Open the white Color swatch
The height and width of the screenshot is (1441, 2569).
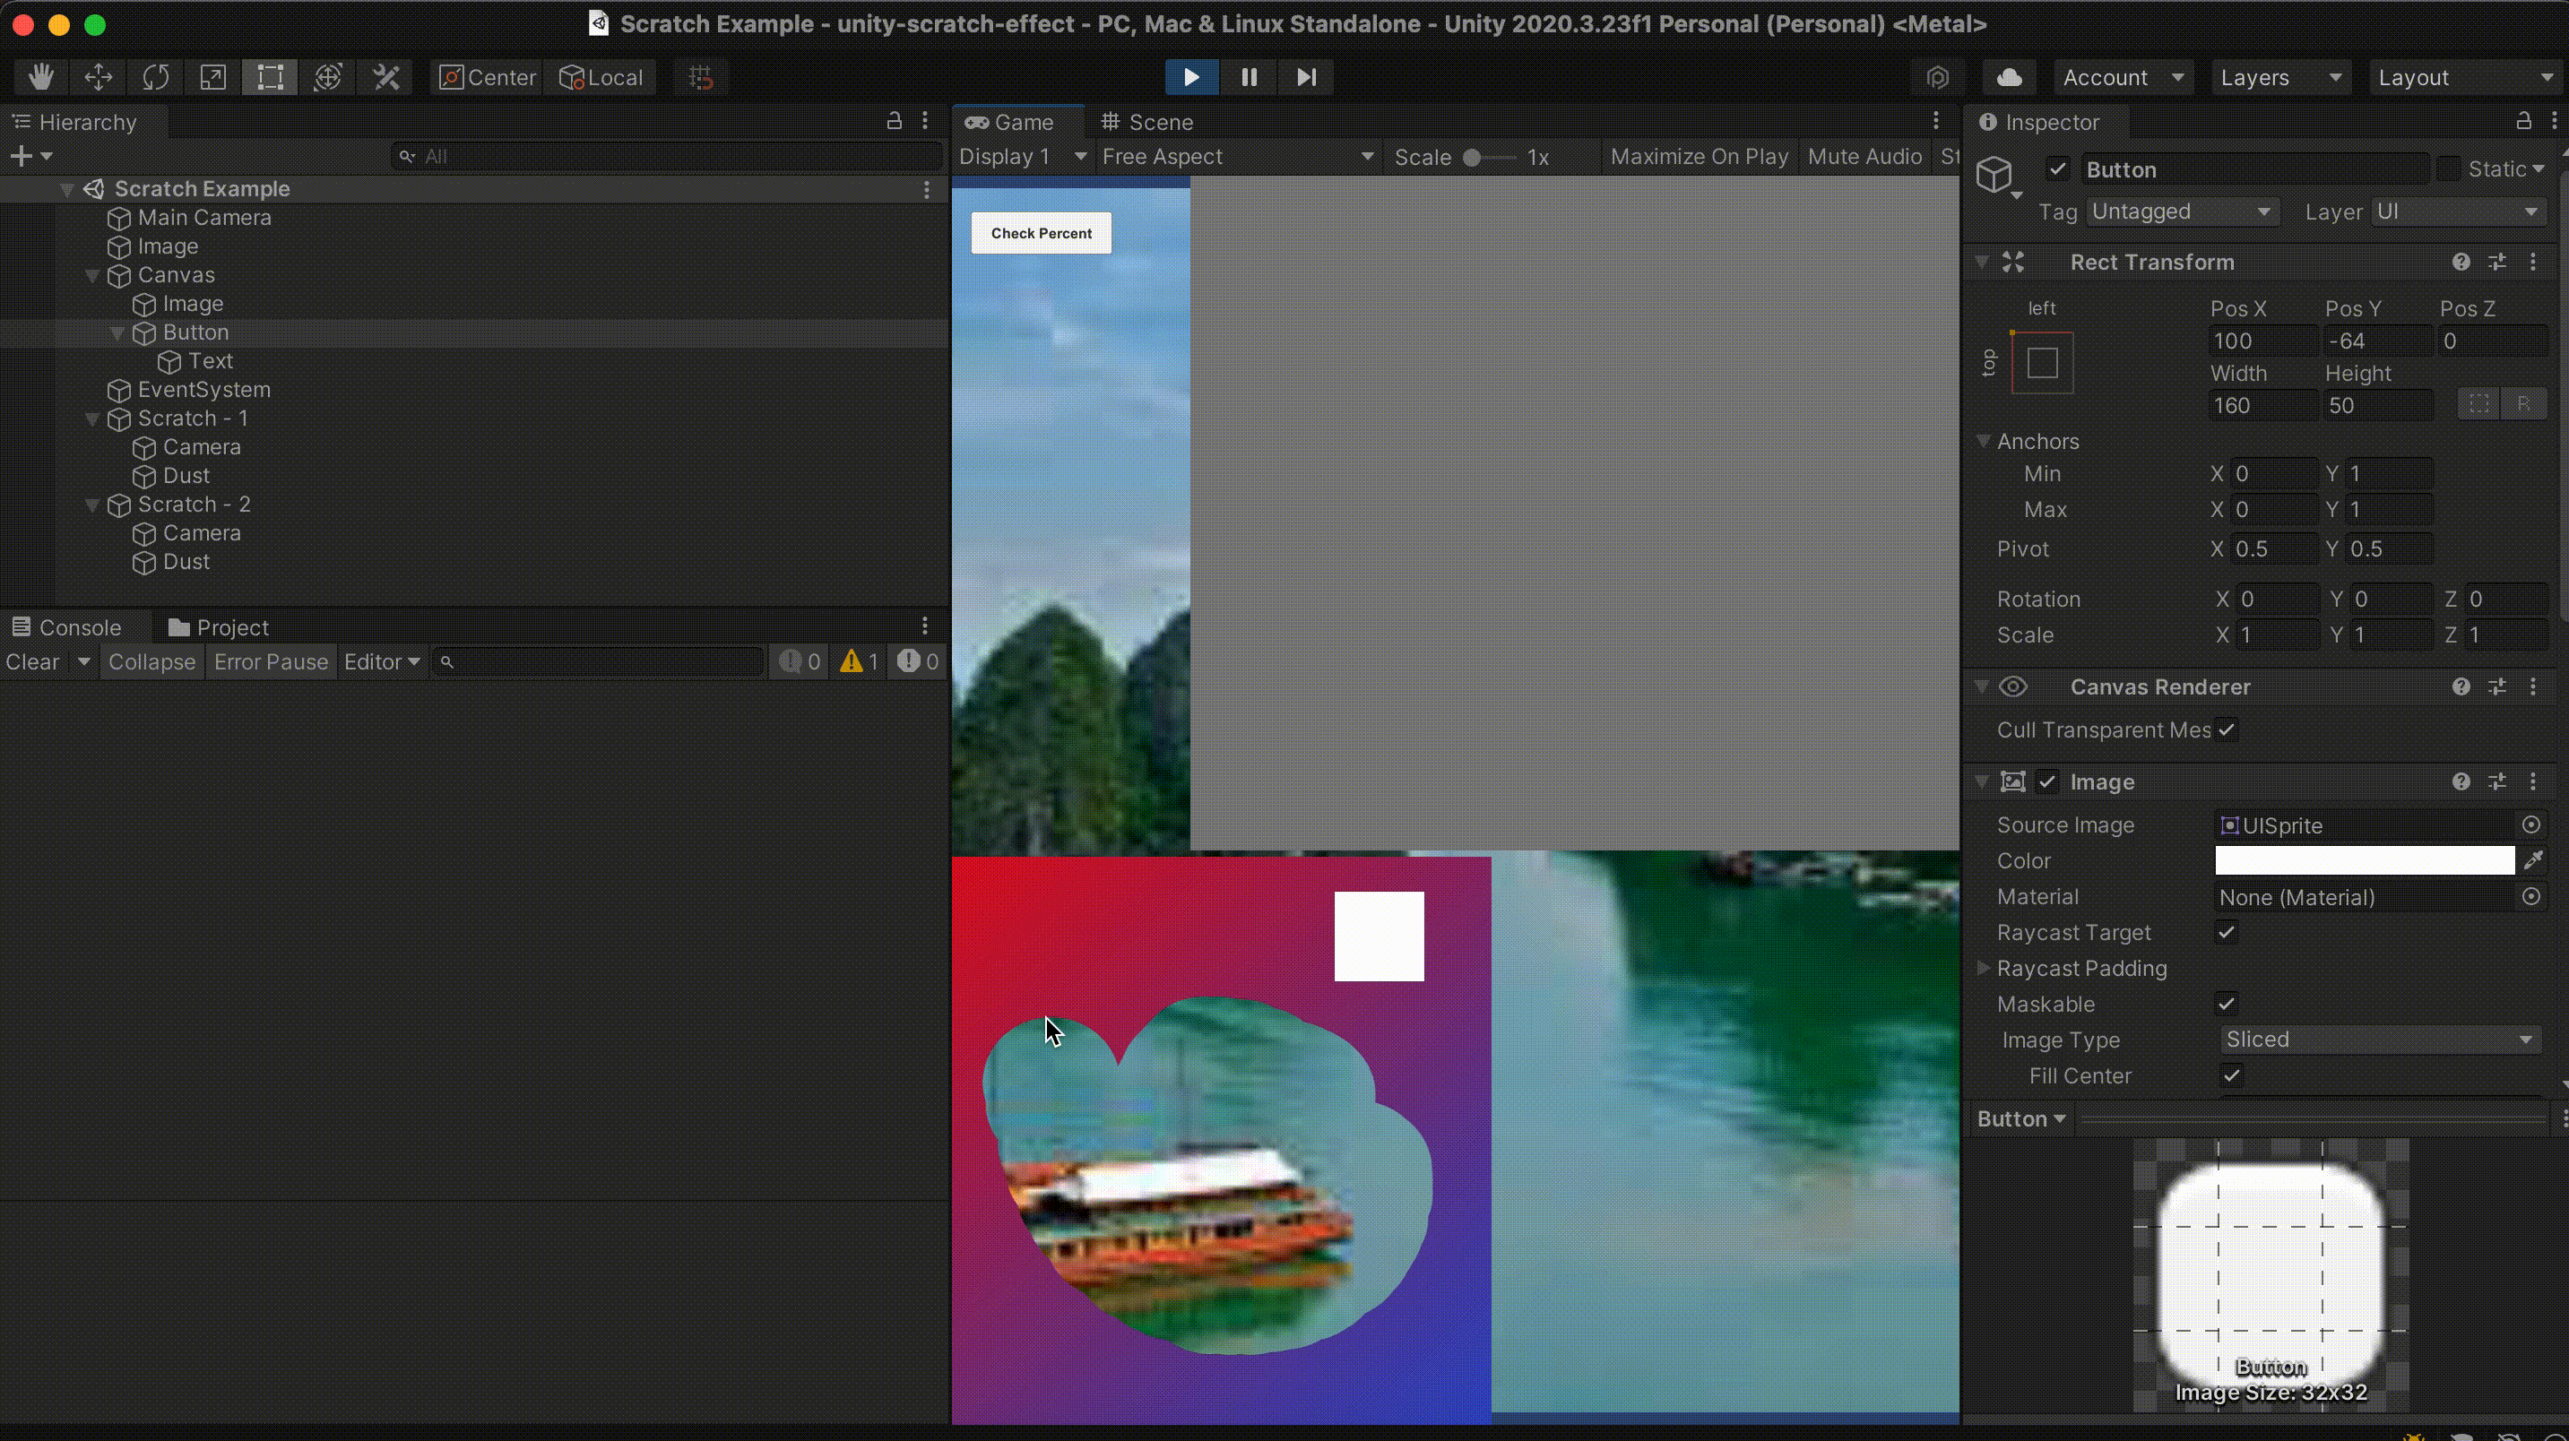(2364, 860)
